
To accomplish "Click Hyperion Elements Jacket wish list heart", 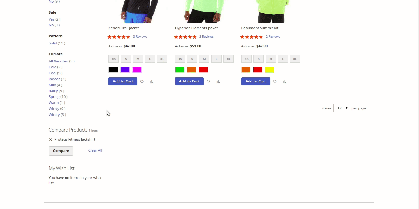I will (208, 82).
